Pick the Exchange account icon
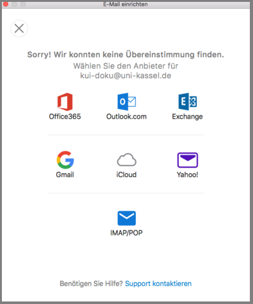Screen dimensions: 253x304 pyautogui.click(x=187, y=102)
